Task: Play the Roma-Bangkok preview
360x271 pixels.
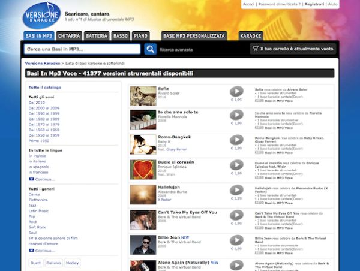Action: point(236,141)
